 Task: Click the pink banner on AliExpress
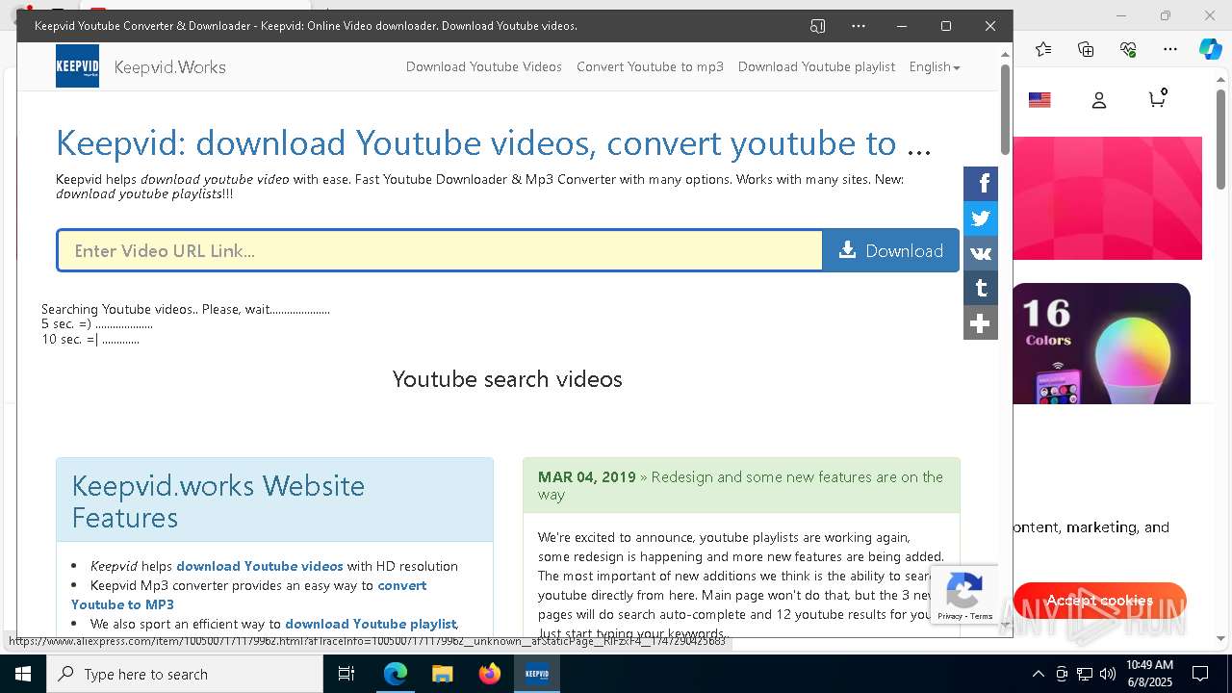click(1107, 198)
